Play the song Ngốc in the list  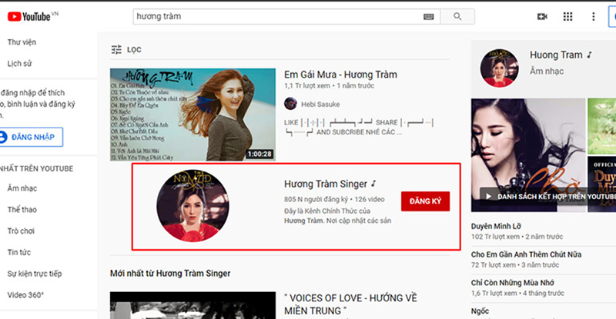click(480, 311)
